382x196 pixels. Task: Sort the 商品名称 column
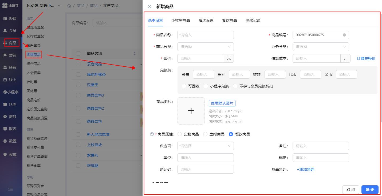tap(135, 54)
